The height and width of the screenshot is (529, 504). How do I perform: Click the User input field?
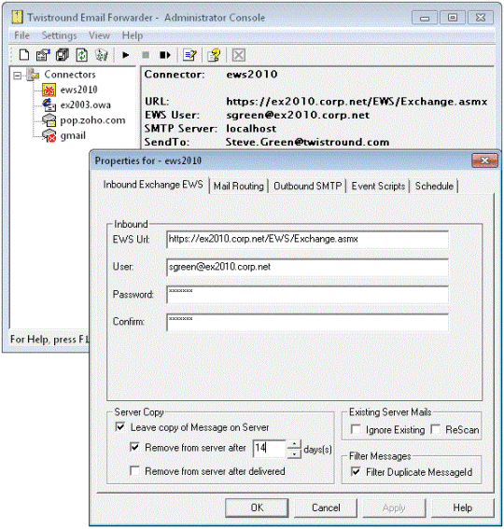(x=307, y=267)
